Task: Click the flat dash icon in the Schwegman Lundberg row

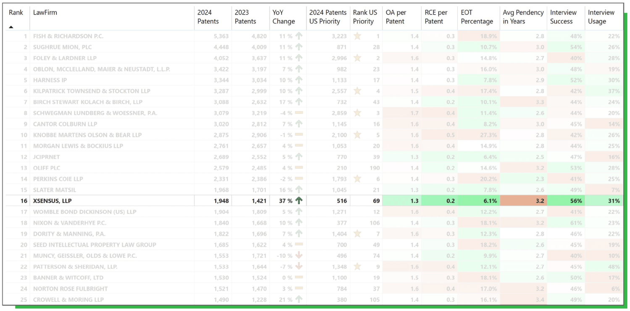Action: 299,113
